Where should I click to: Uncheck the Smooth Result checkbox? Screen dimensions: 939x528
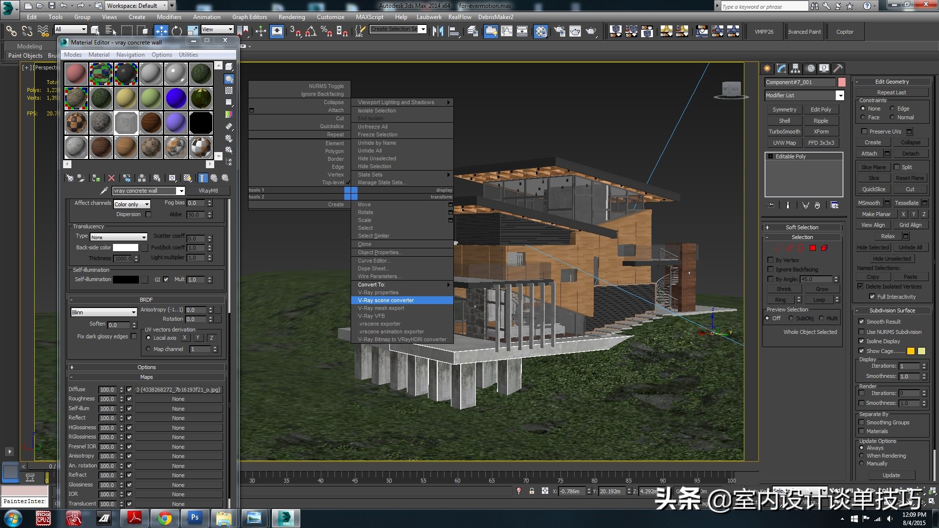861,322
